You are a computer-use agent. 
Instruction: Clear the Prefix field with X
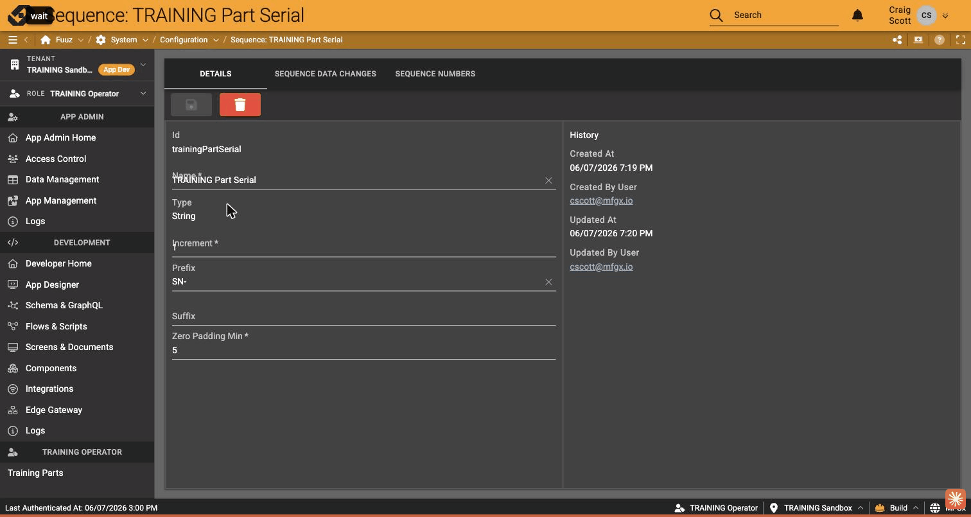coord(548,282)
